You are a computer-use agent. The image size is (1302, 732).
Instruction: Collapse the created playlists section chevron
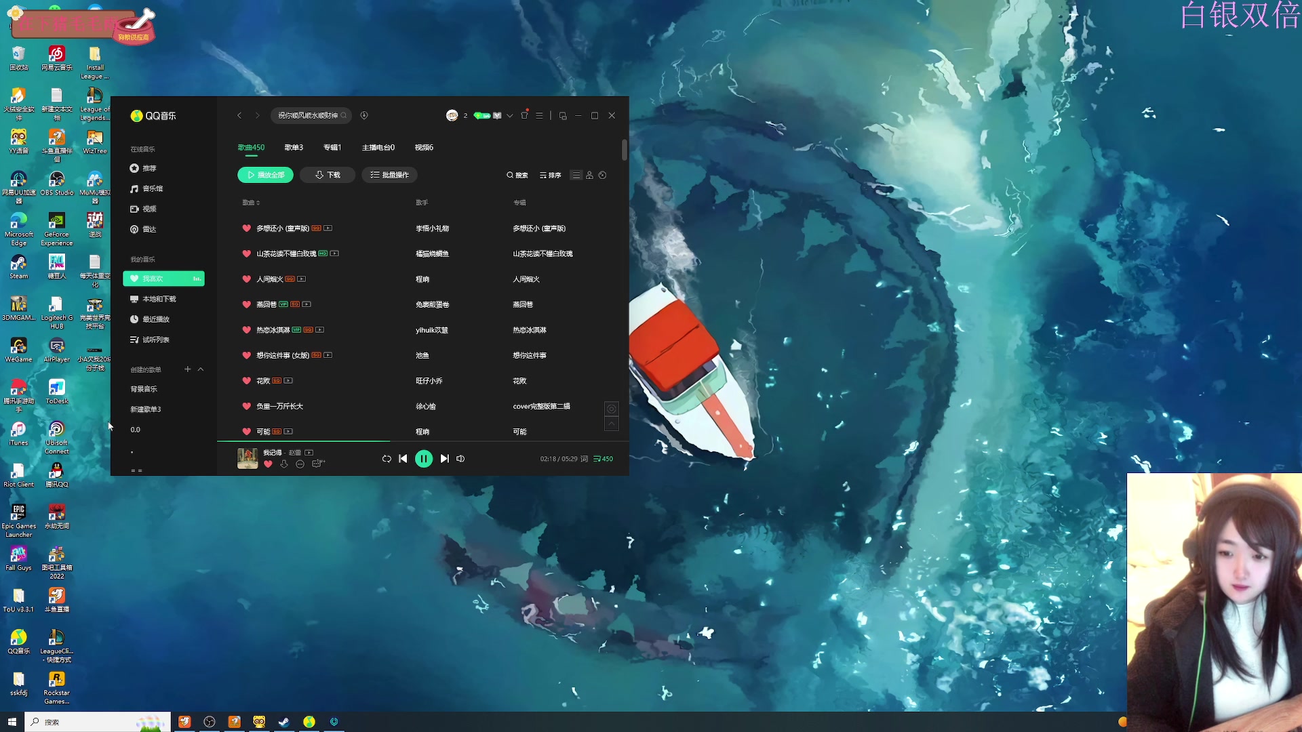click(201, 369)
